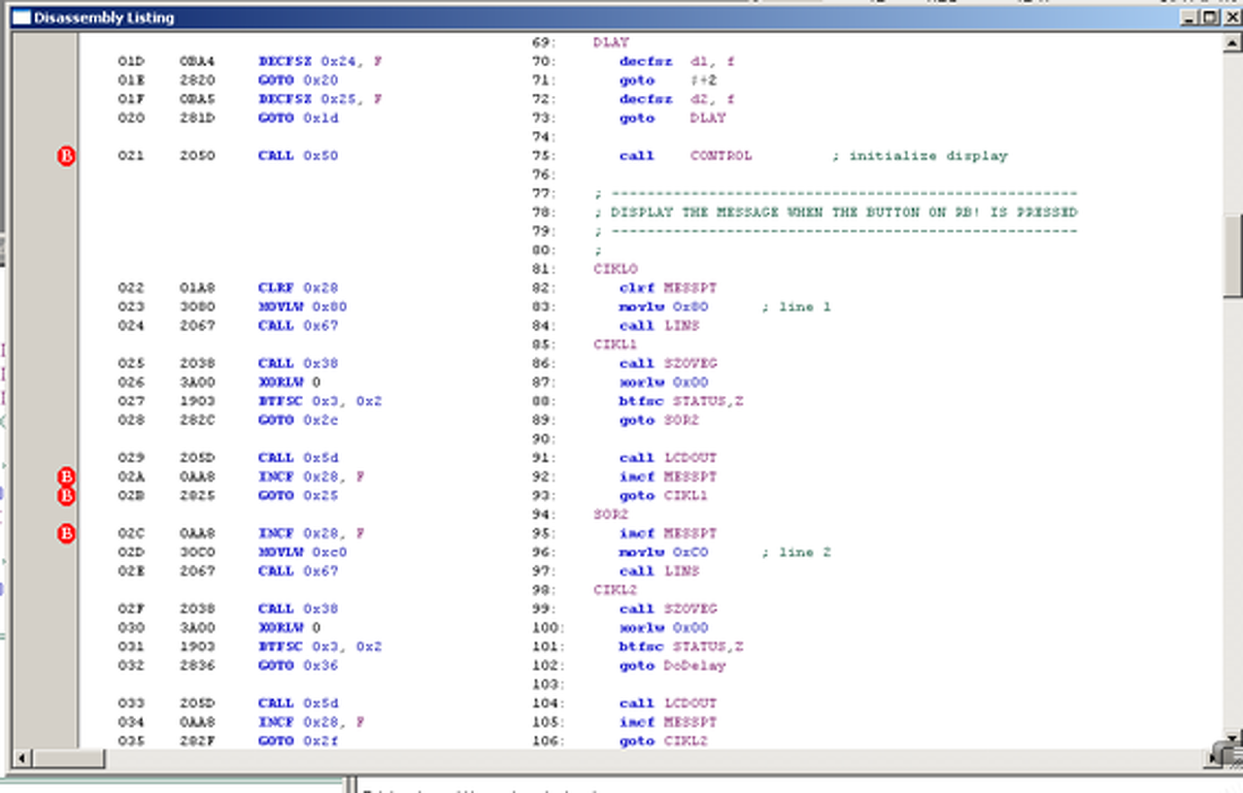Select the instruction 'GOTO 0x2f'
This screenshot has width=1243, height=793.
coord(298,742)
